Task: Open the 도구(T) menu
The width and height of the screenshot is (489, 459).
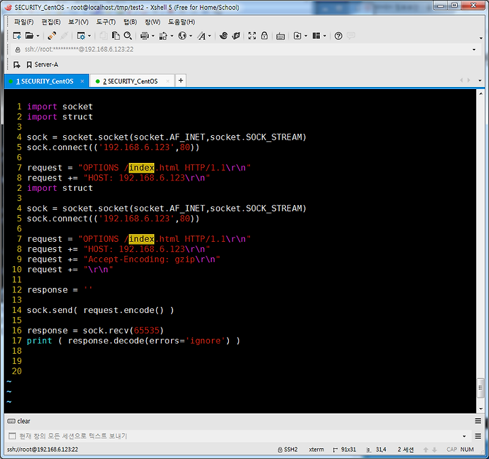Action: coord(106,22)
